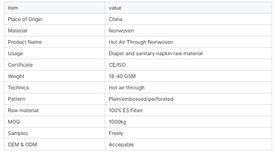Screen dimensions: 275x152
Task: Select the 'Material' label cell
Action: tap(18, 31)
